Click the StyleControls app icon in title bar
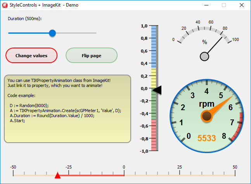251x184 pixels. point(5,5)
